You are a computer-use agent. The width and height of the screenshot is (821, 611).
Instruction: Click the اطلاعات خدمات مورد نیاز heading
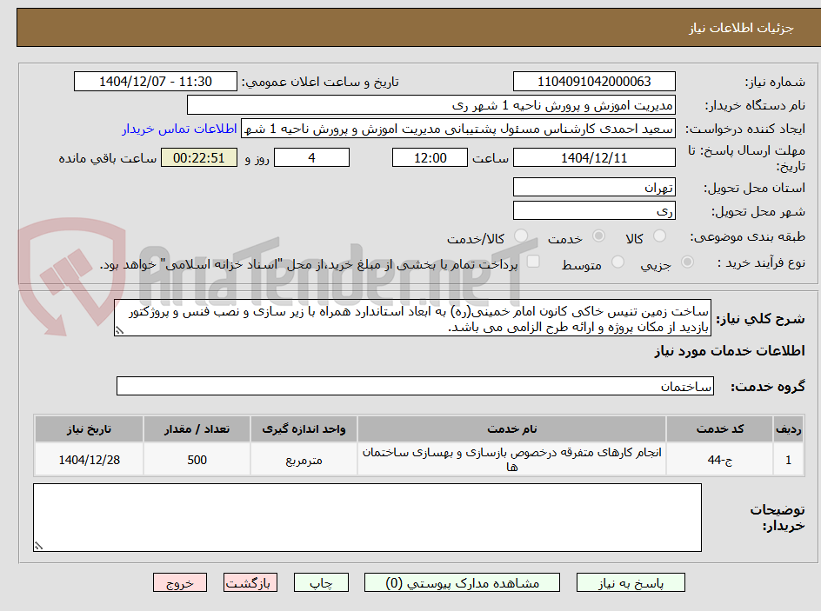[730, 350]
